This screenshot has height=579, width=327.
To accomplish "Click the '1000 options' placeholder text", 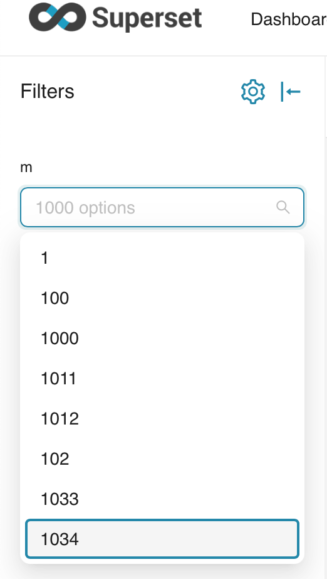I will pyautogui.click(x=85, y=208).
